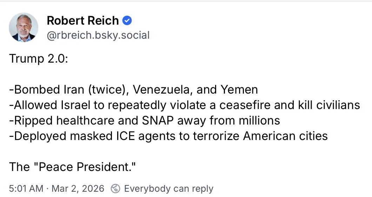The image size is (372, 197).
Task: Click the word "Yemen" in the post
Action: 239,90
